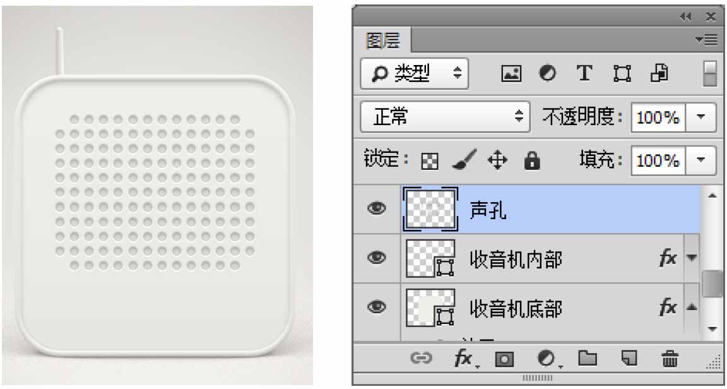Viewport: 727px width, 389px height.
Task: Toggle visibility of 收音机底部 layer
Action: (x=377, y=306)
